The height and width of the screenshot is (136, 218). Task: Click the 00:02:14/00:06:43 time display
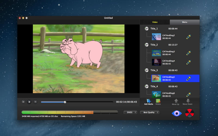tap(126, 102)
